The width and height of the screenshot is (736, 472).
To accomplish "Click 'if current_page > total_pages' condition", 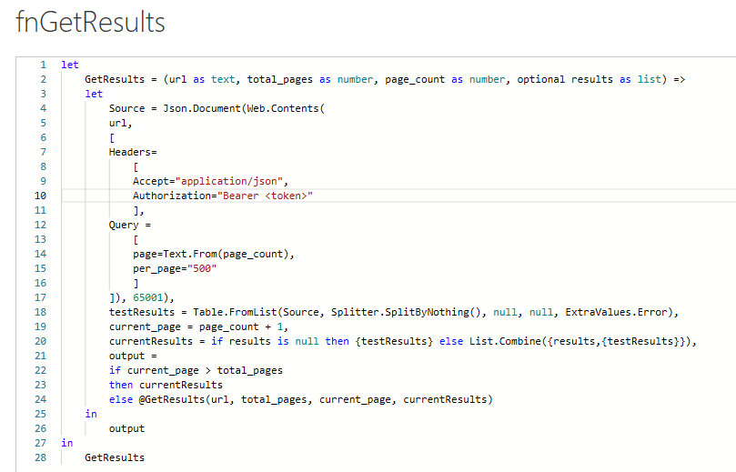I will pyautogui.click(x=196, y=370).
